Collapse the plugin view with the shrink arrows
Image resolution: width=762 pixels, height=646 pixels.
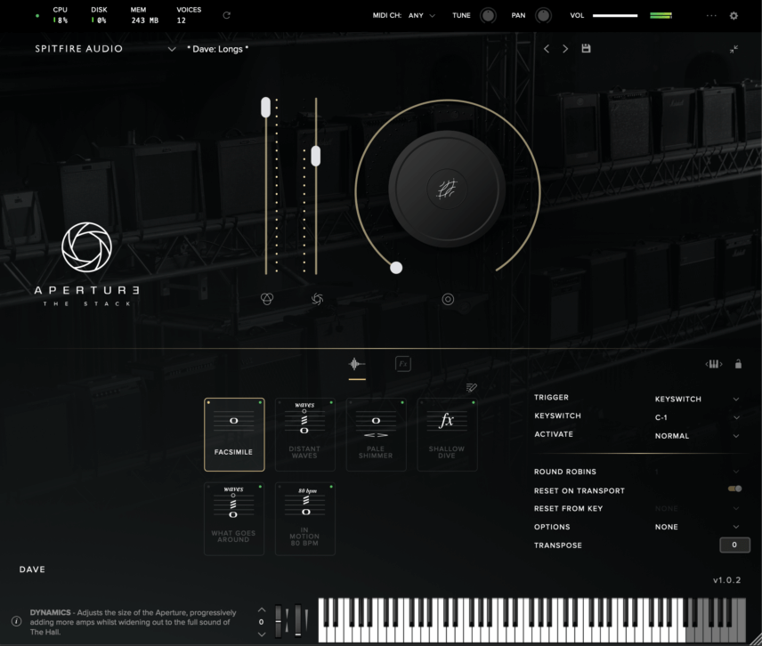(734, 49)
